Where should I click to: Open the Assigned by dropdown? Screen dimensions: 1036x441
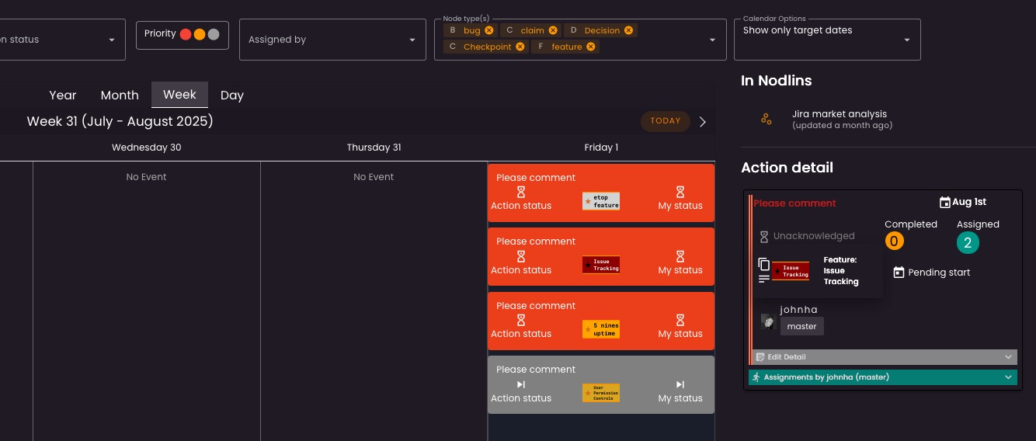click(332, 40)
